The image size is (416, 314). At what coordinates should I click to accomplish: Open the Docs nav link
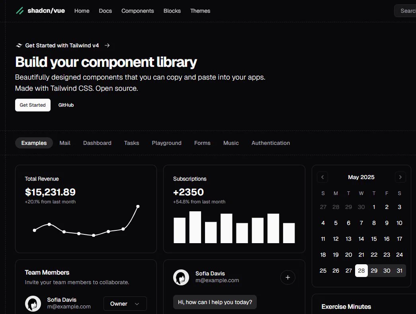[105, 11]
